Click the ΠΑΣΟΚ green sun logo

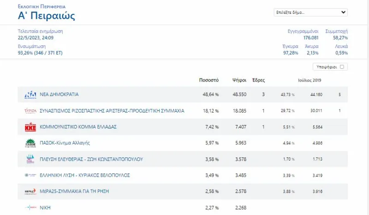pyautogui.click(x=30, y=143)
